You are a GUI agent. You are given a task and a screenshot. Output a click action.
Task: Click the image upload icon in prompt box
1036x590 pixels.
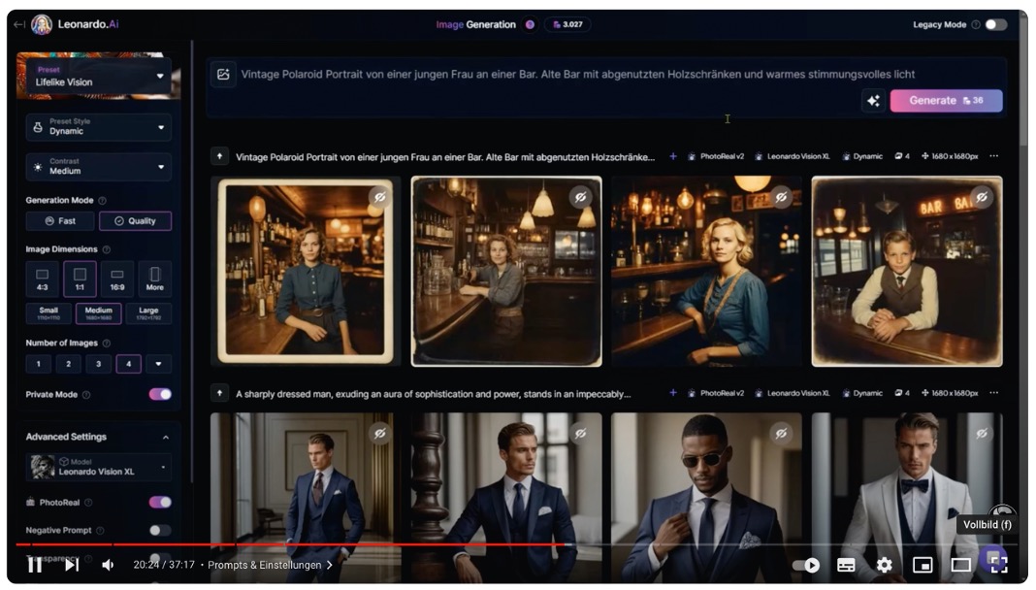pos(223,74)
